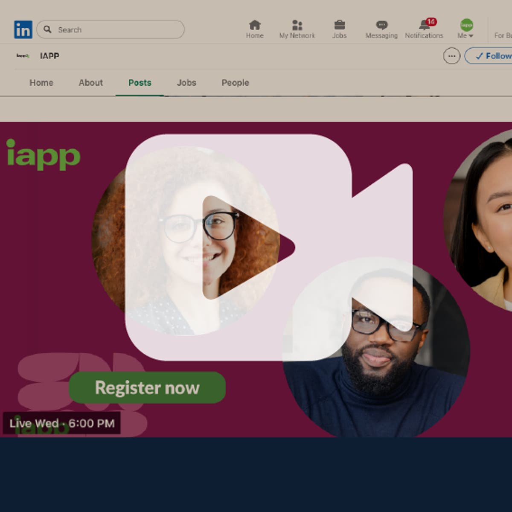Click the Live Wed 6:00 PM label

tap(62, 423)
